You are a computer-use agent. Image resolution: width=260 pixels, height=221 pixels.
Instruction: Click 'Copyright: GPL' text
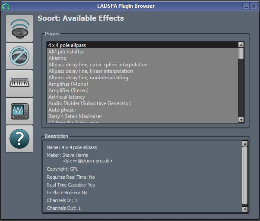(62, 169)
